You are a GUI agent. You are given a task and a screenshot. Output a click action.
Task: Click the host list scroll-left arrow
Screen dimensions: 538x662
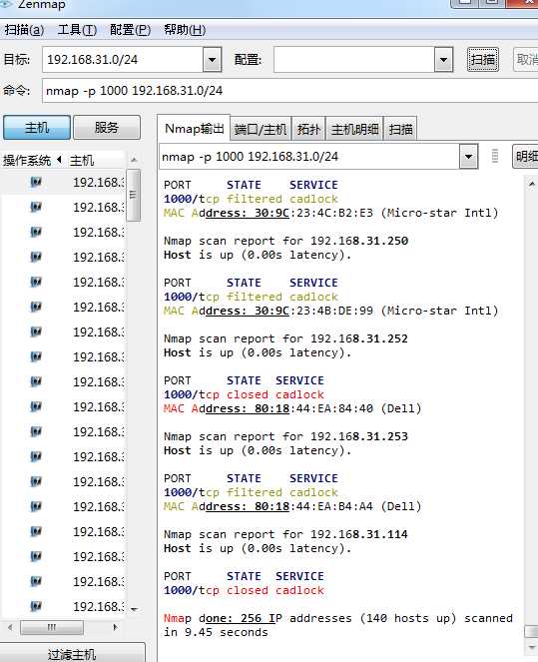(10, 627)
